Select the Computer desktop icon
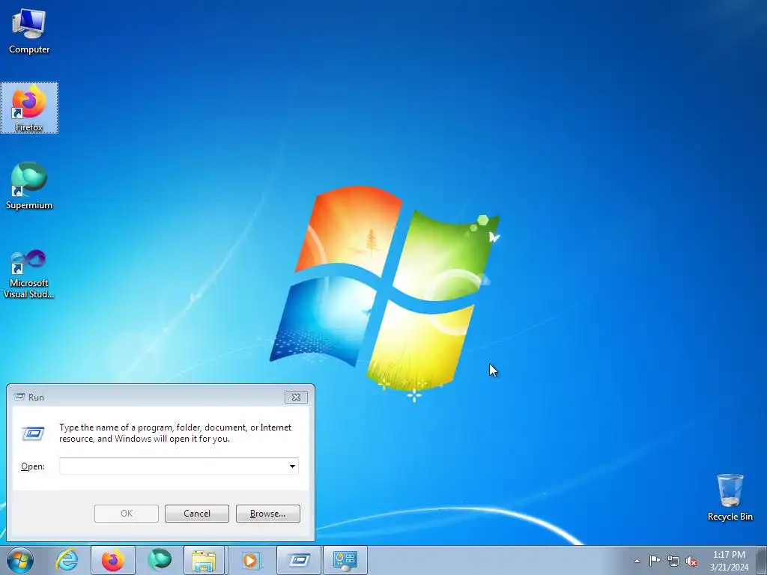The width and height of the screenshot is (767, 575). click(x=29, y=31)
